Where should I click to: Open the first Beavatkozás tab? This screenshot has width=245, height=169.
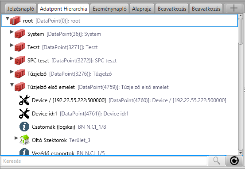pyautogui.click(x=172, y=8)
